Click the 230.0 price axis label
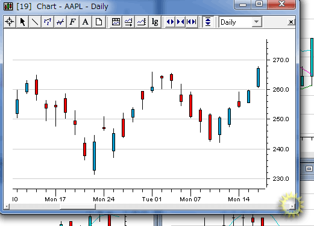 pyautogui.click(x=281, y=178)
